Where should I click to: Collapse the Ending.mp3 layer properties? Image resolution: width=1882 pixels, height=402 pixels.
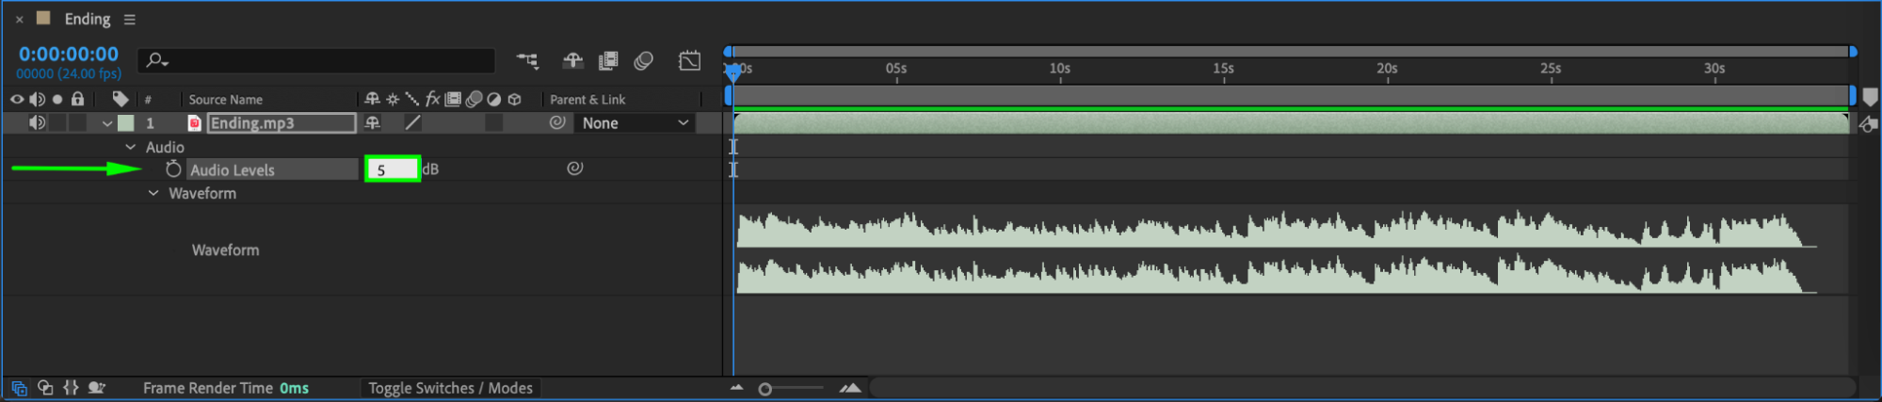click(107, 123)
